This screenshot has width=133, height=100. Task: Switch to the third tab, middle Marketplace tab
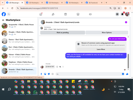(55, 3)
